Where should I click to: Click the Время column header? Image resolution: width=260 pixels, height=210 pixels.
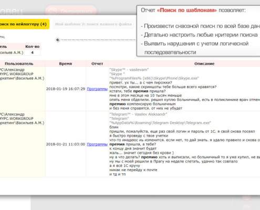(x=66, y=64)
